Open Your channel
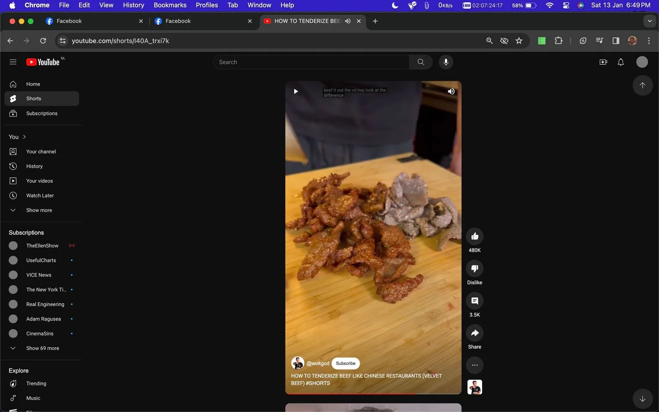Viewport: 659px width, 412px height. 42,151
